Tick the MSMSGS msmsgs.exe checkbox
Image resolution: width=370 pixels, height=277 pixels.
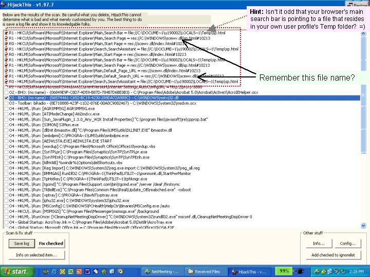click(x=6, y=211)
